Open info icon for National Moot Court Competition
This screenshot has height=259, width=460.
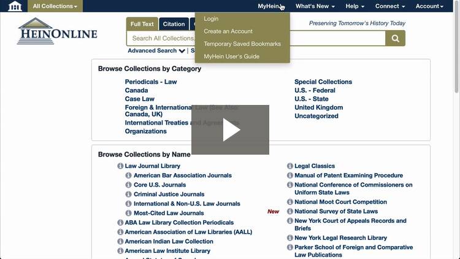[x=290, y=202]
